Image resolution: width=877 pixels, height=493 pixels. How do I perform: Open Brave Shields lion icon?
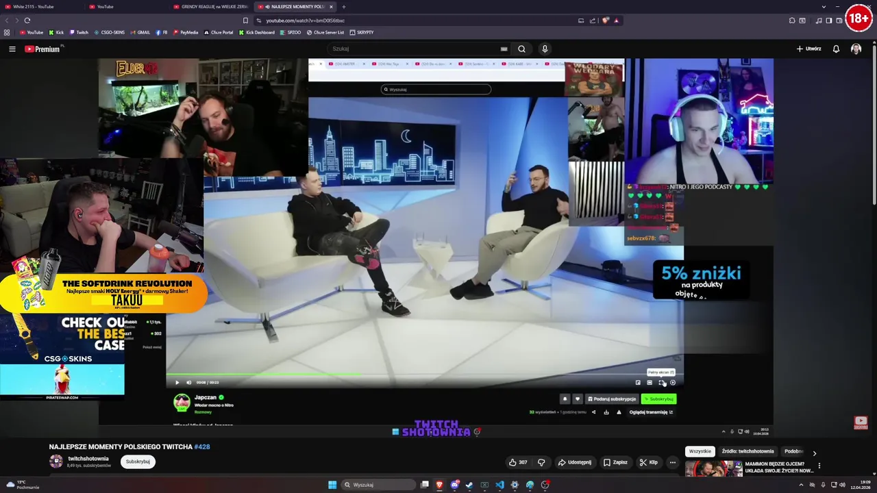[x=605, y=21]
